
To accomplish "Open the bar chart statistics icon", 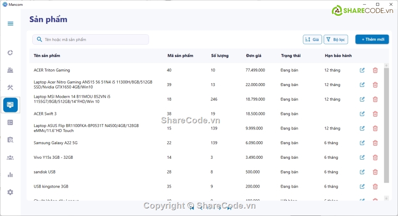I will point(10,175).
